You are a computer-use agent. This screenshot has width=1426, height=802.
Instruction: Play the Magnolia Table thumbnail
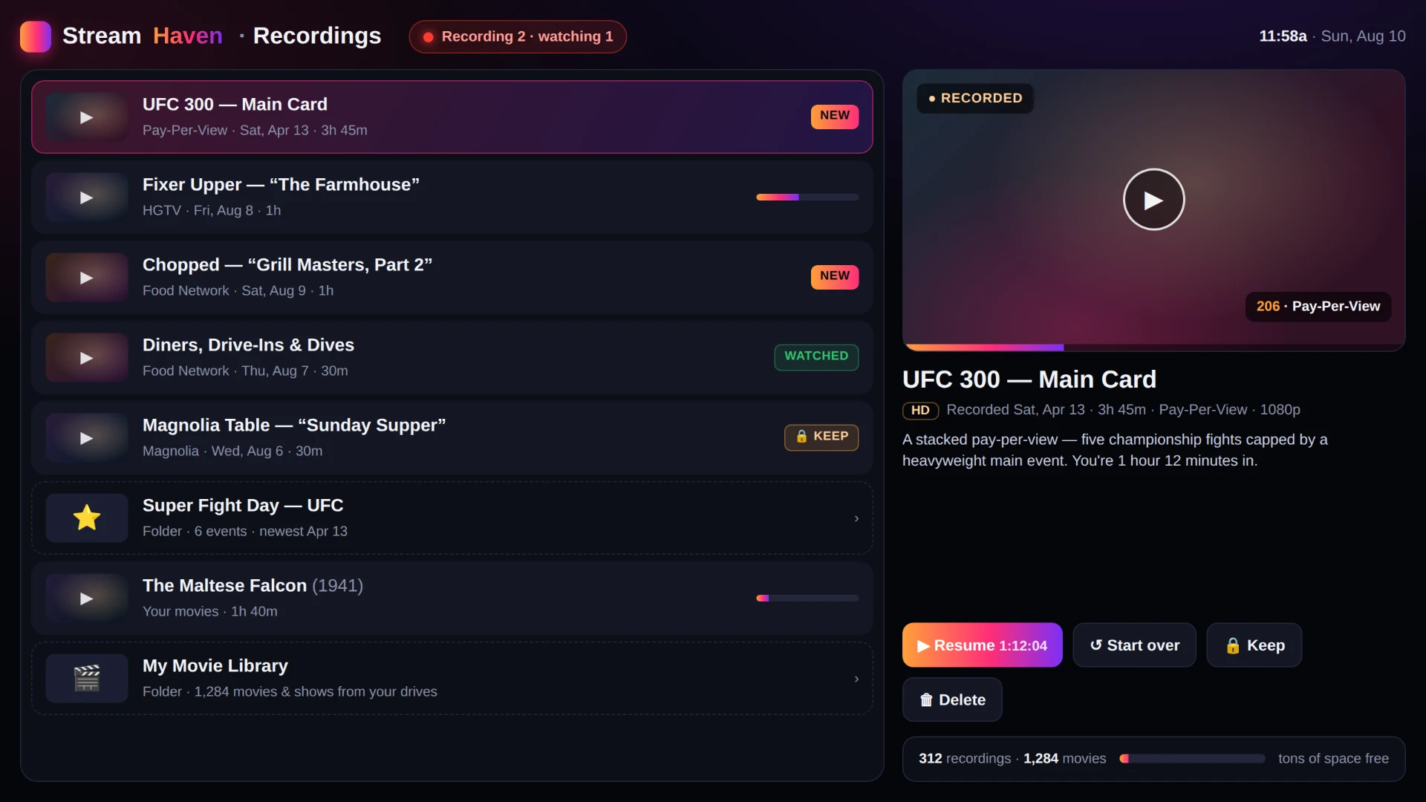[x=87, y=438]
